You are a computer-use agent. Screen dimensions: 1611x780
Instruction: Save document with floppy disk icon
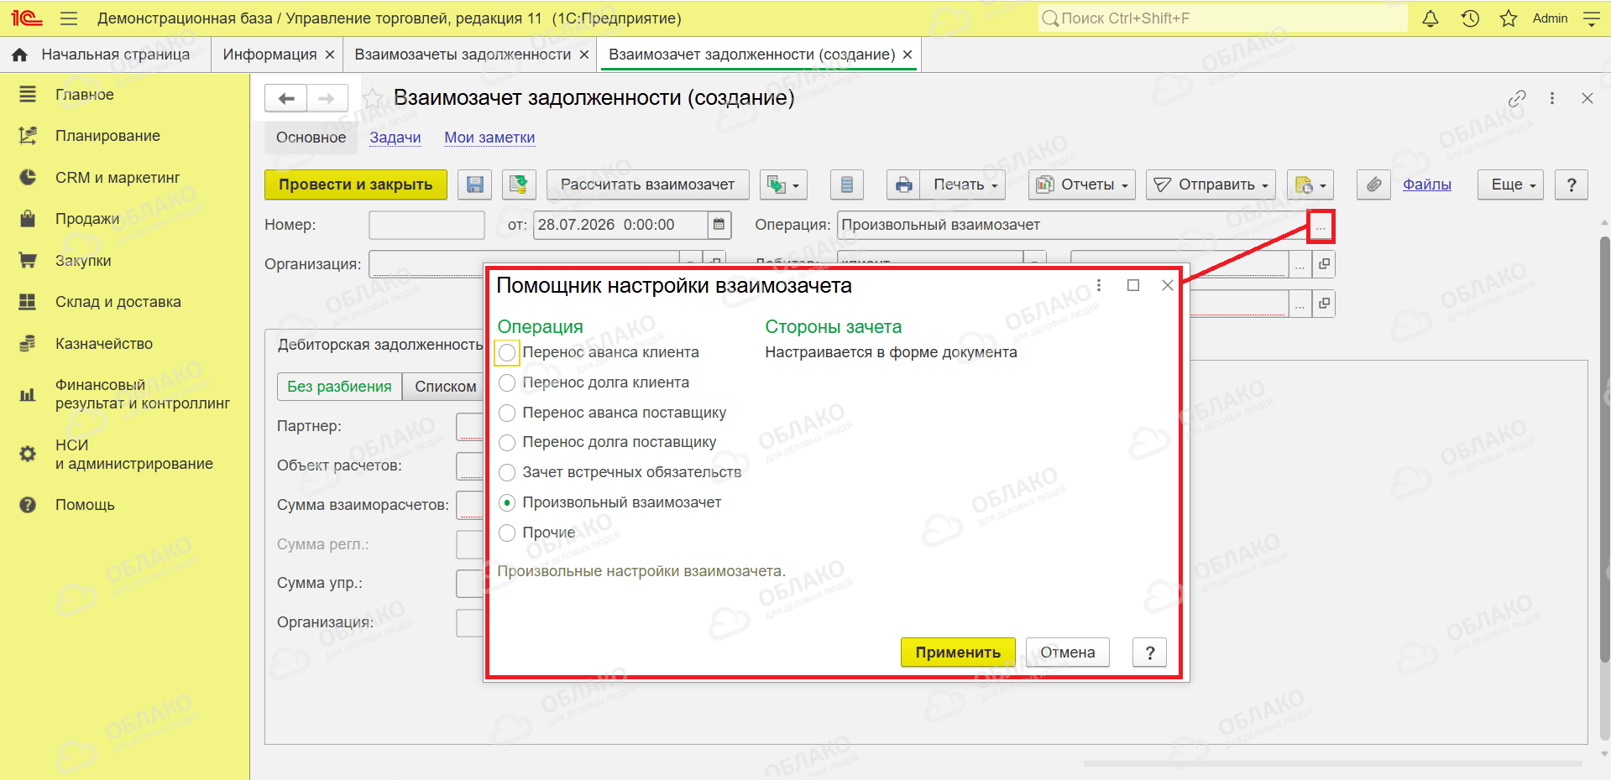click(475, 185)
